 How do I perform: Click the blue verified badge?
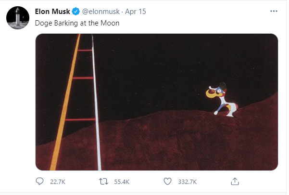pyautogui.click(x=75, y=12)
